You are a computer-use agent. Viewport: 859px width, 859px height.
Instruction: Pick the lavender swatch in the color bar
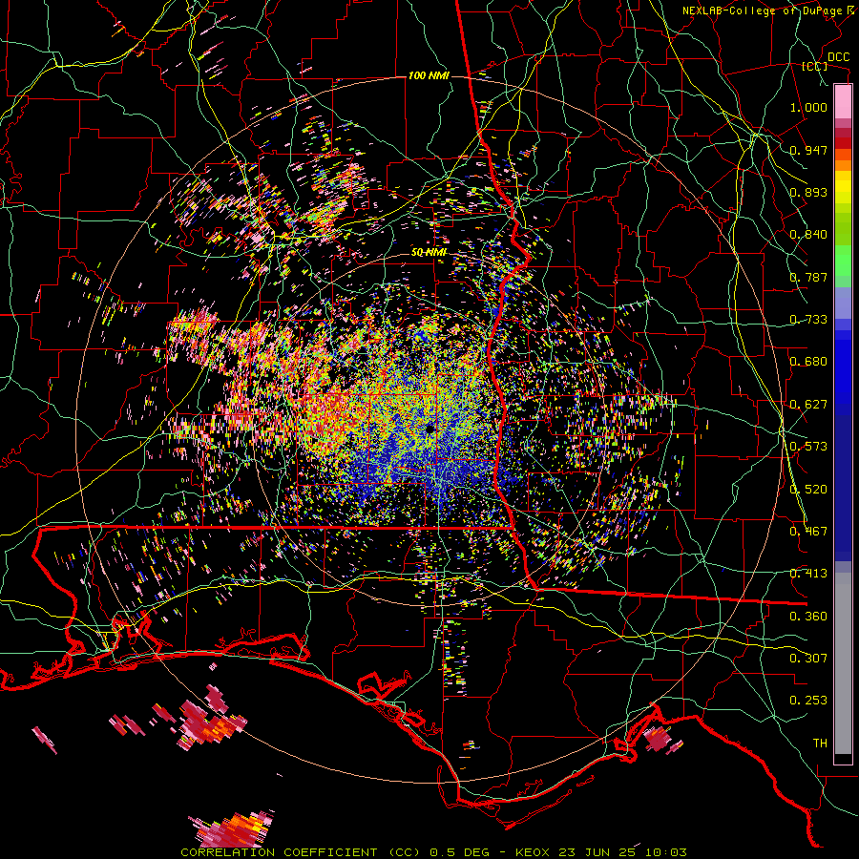pyautogui.click(x=843, y=304)
